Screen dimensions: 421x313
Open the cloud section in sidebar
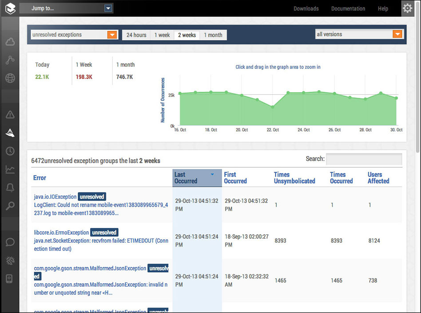pyautogui.click(x=10, y=42)
